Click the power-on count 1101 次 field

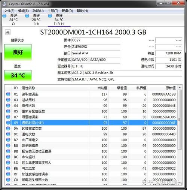tap(169, 60)
